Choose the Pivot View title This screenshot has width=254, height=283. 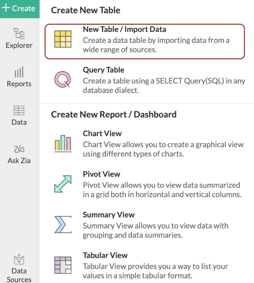coord(102,174)
